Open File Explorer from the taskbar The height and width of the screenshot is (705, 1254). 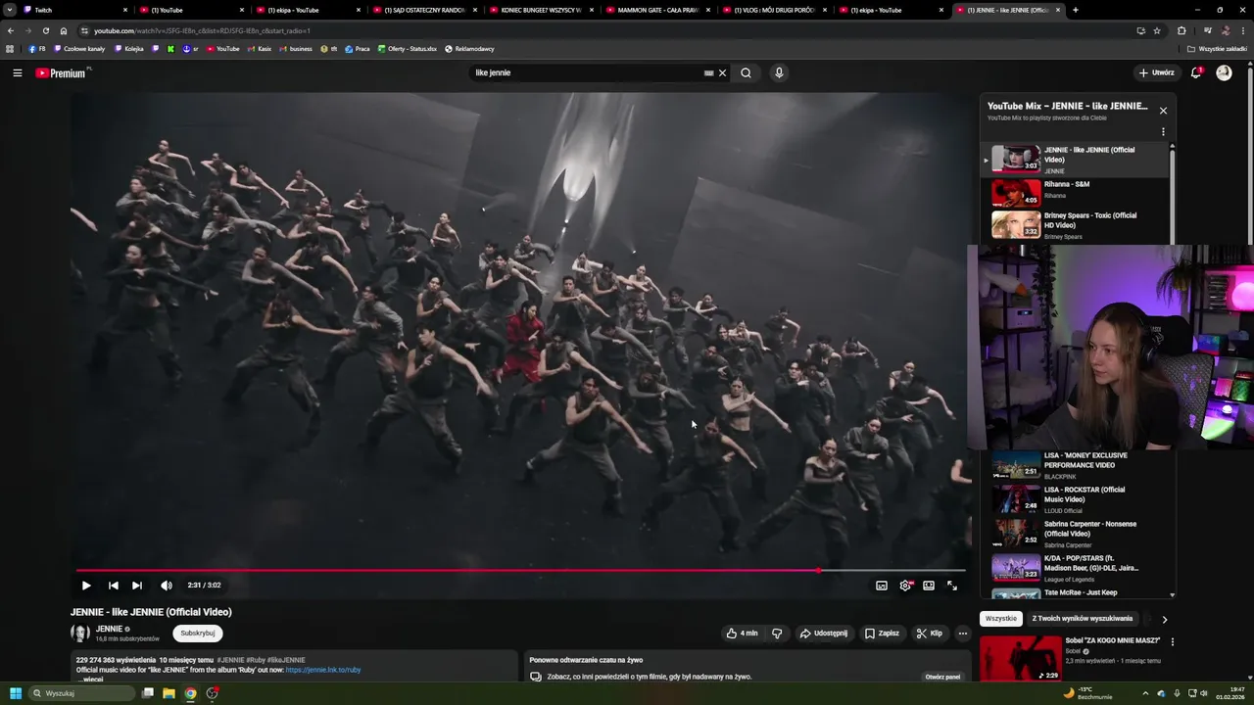(169, 693)
